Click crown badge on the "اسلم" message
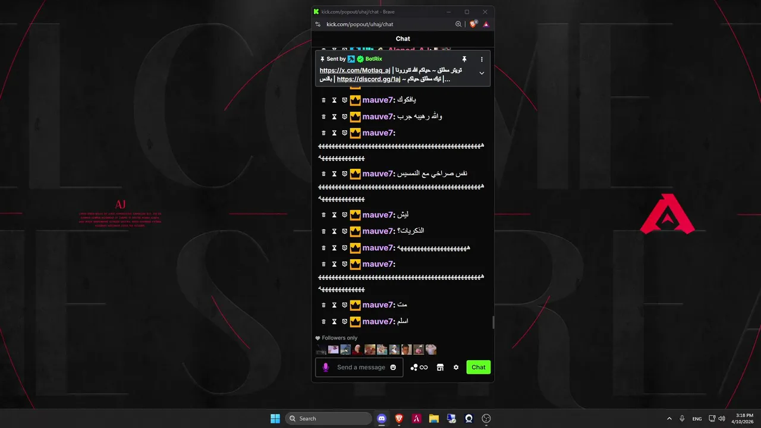 (x=355, y=322)
